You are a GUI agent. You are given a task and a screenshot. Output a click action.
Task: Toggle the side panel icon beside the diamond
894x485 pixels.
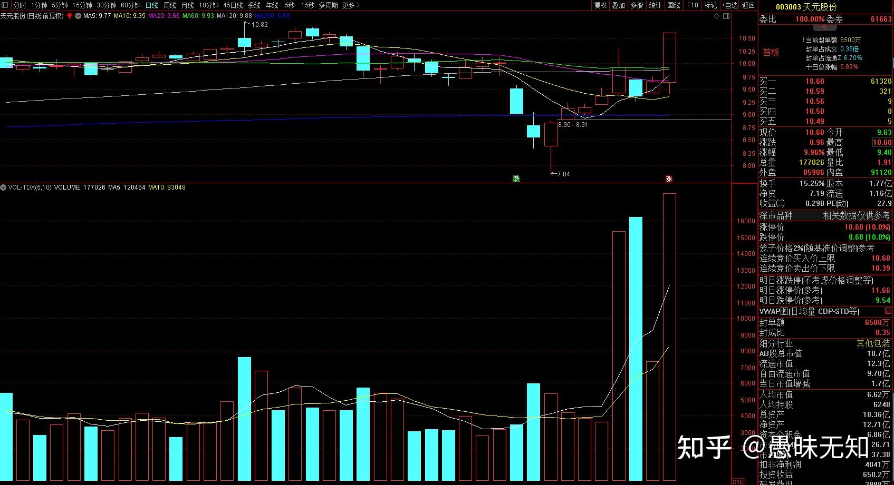pos(726,16)
